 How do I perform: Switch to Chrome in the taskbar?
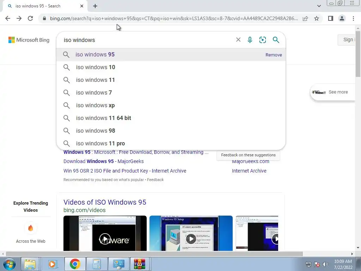[x=75, y=264]
